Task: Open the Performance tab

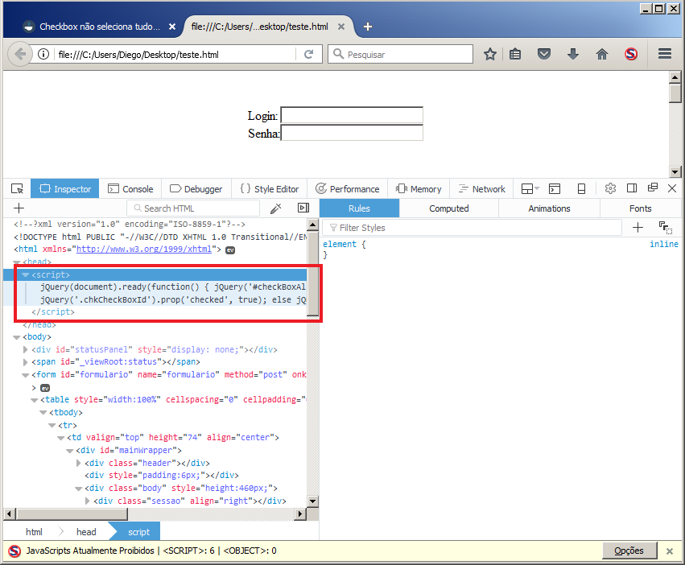Action: coord(347,189)
